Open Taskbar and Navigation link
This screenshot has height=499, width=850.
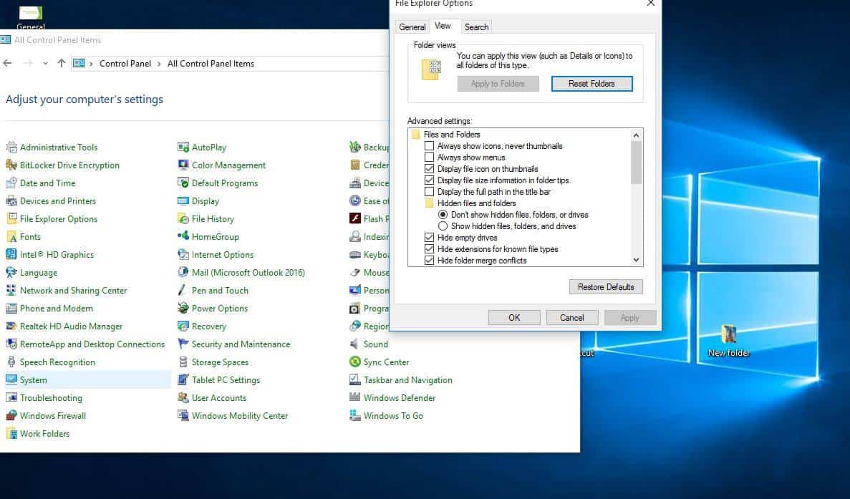coord(408,380)
